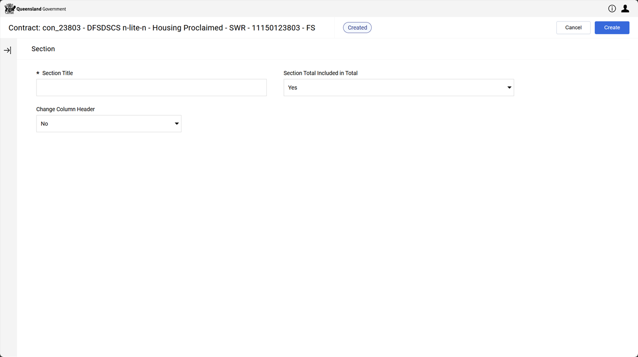The width and height of the screenshot is (638, 357).
Task: Click the contract con_23803 title text
Action: pos(162,28)
